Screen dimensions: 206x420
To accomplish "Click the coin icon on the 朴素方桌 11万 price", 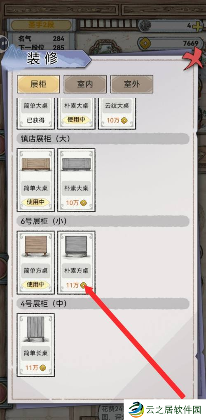I will pyautogui.click(x=84, y=285).
